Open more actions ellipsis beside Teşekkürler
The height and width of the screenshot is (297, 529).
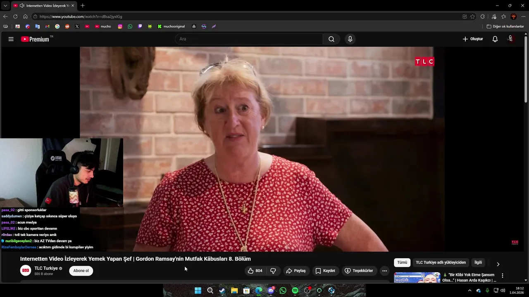(384, 271)
